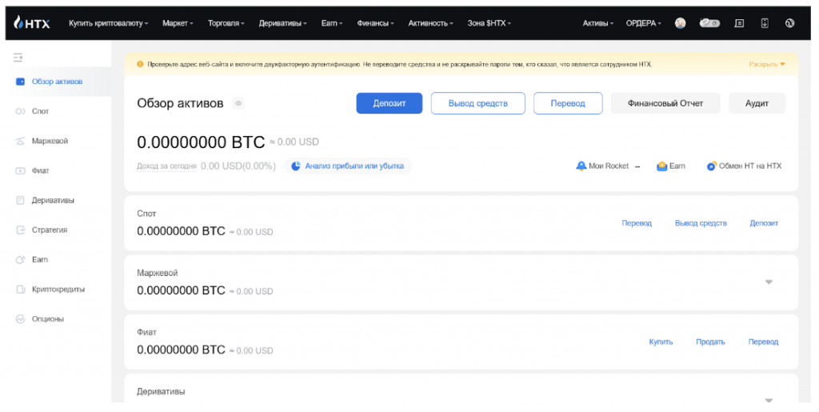This screenshot has width=819, height=412.
Task: Open the user avatar profile
Action: point(680,23)
